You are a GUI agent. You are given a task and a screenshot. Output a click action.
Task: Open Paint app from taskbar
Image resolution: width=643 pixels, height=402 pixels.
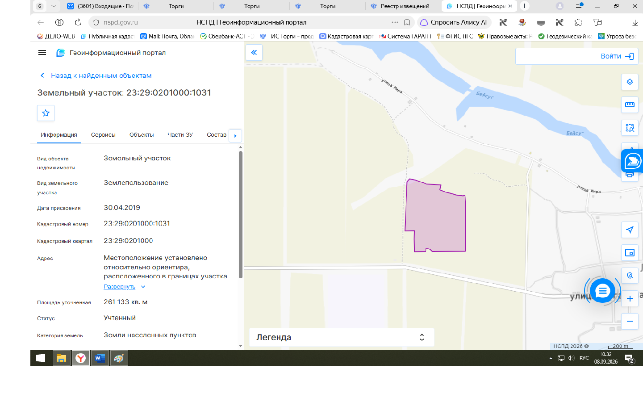(x=119, y=358)
